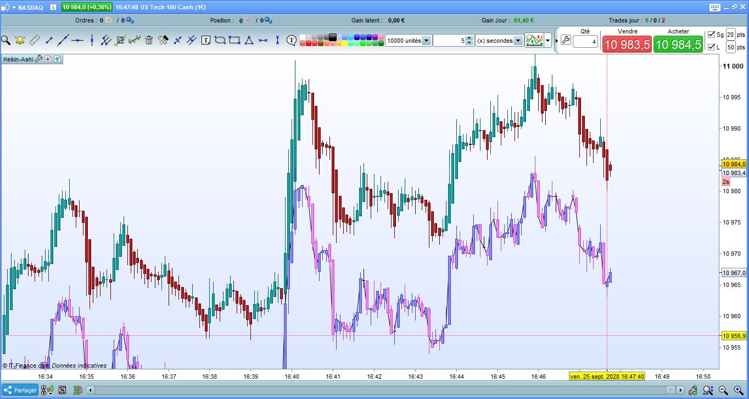The width and height of the screenshot is (749, 399).
Task: Choose the triangle drawing tool
Action: [x=249, y=40]
